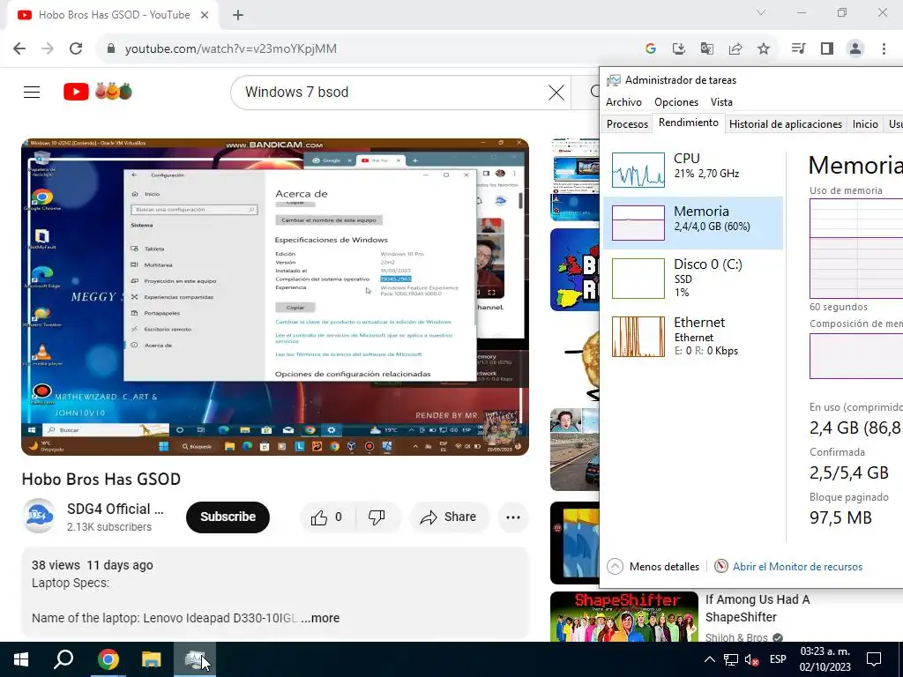Viewport: 903px width, 677px height.
Task: Close the Hobo Bros Has GSOD tab
Action: click(x=205, y=15)
